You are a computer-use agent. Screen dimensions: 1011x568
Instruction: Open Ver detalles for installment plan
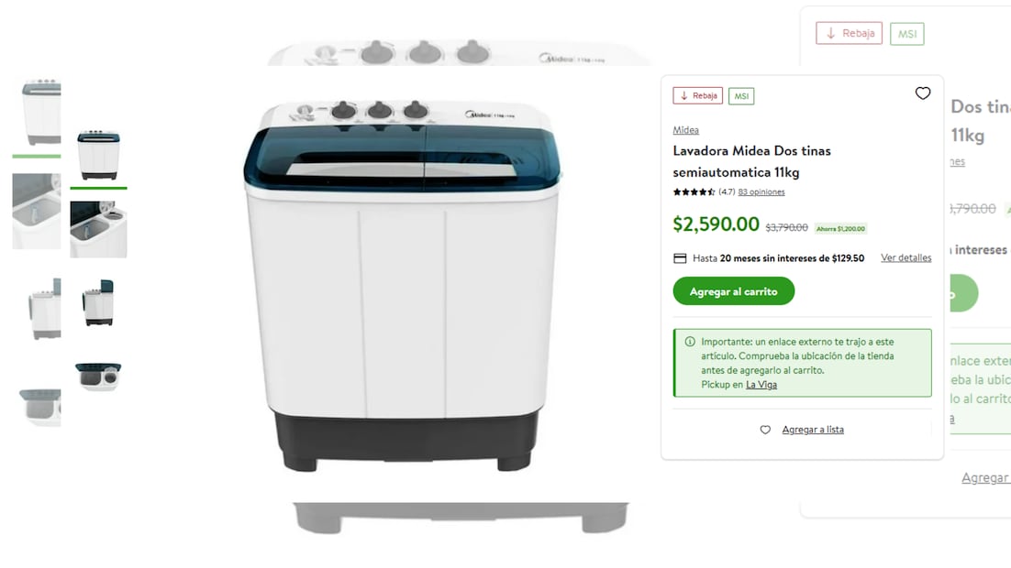pyautogui.click(x=905, y=257)
